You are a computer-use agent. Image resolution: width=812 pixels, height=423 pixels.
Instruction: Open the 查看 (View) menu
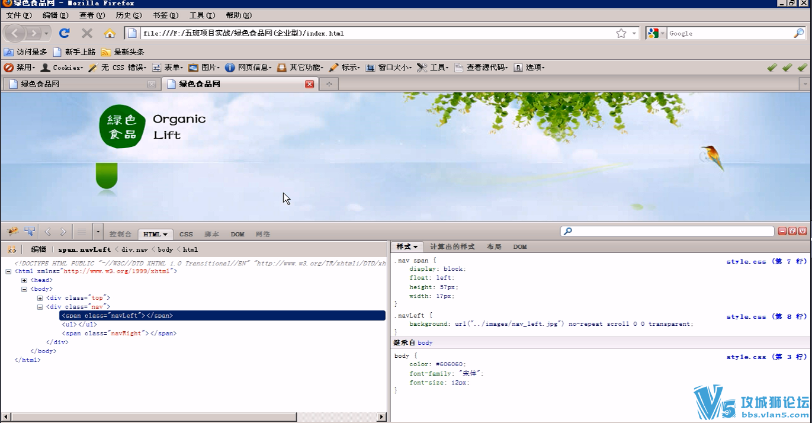(92, 15)
